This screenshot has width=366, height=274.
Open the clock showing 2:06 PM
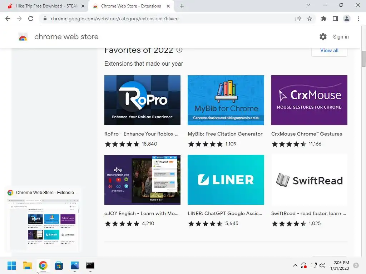340,265
